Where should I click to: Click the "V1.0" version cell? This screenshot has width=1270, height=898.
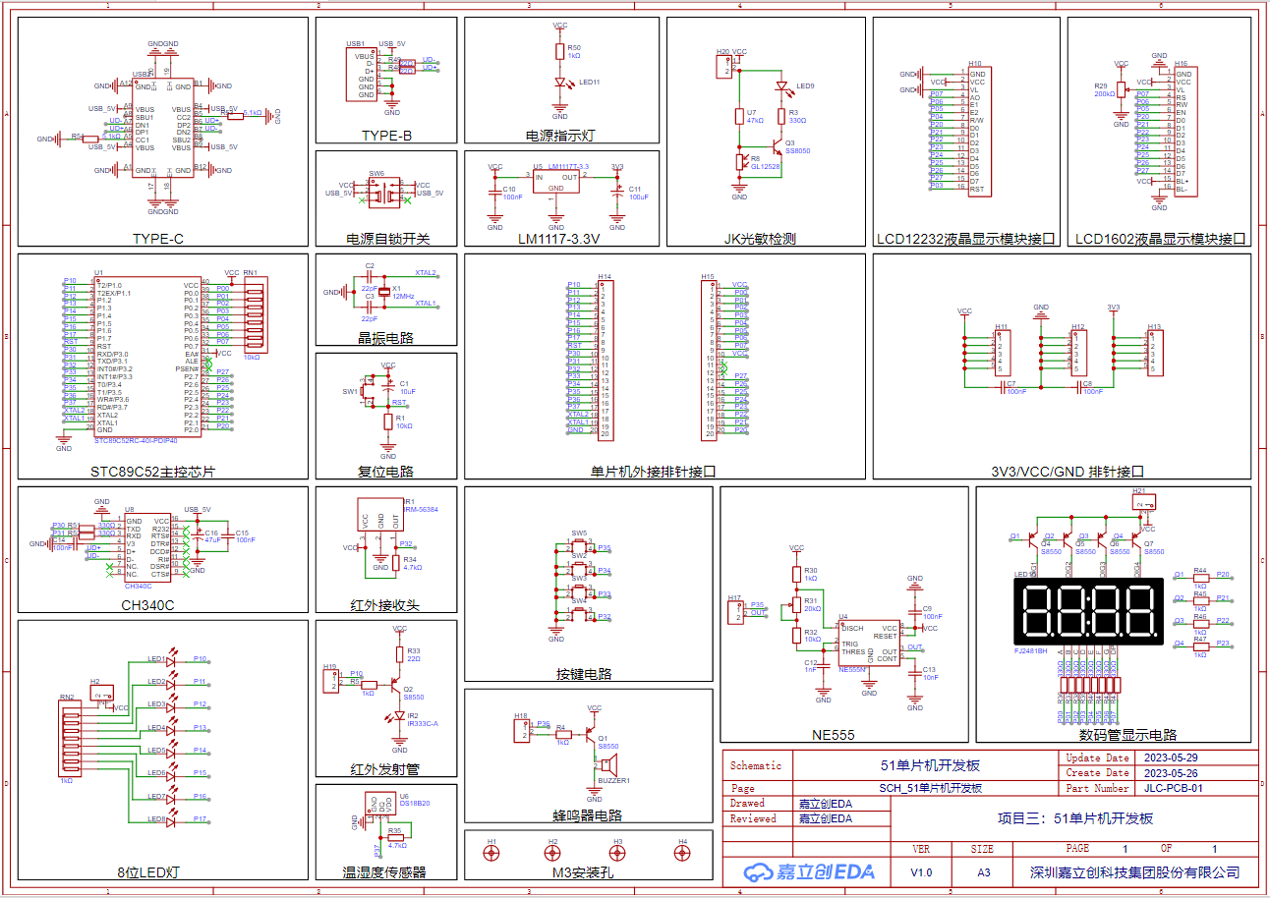pos(921,872)
